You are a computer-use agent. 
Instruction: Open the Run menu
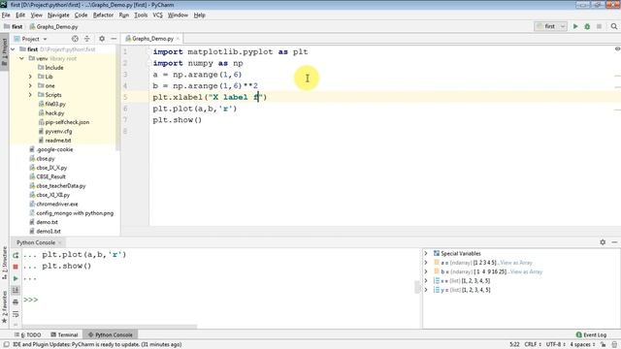(x=124, y=16)
